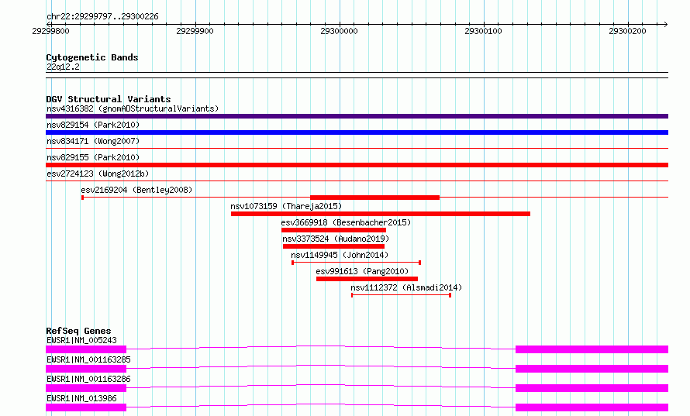Click the left exon of EWSR1|NM_005243

[x=86, y=349]
